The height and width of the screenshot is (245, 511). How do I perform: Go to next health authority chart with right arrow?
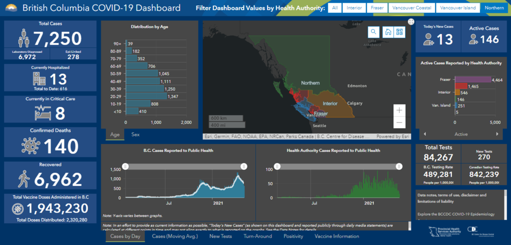(x=497, y=134)
